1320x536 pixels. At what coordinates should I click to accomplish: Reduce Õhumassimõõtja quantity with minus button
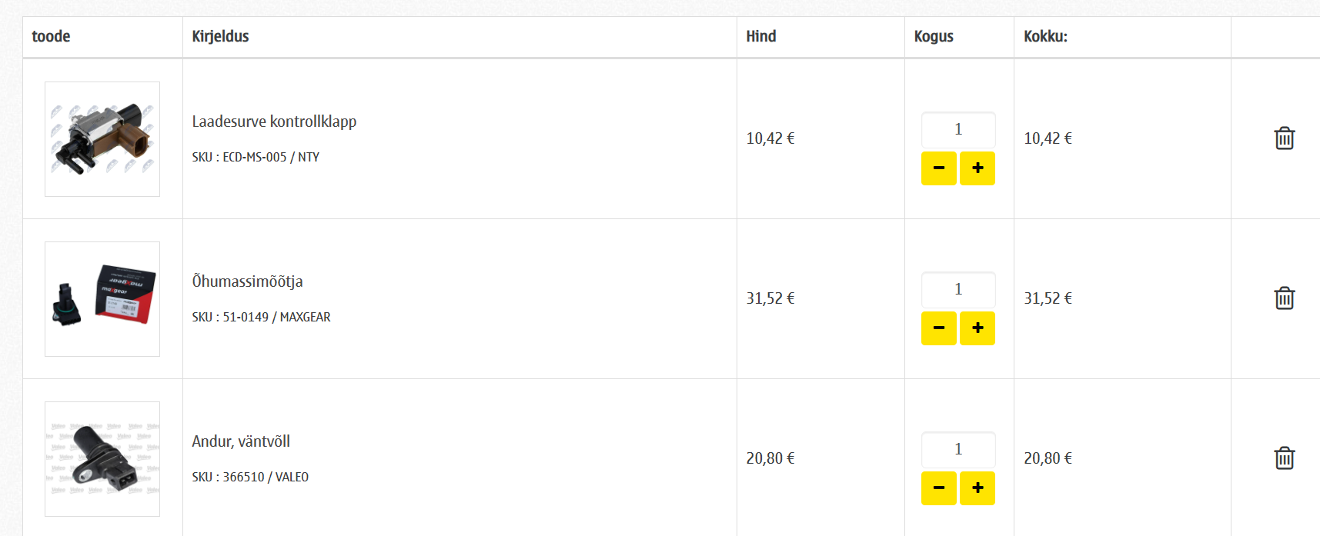coord(939,328)
